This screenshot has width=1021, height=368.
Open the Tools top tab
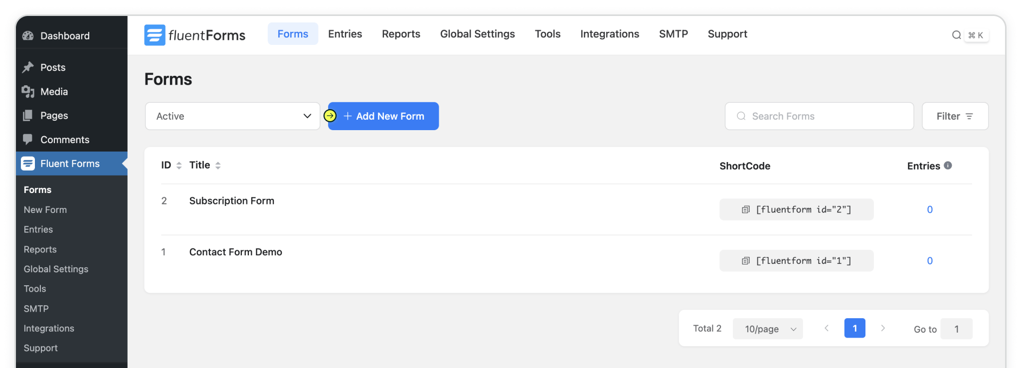(548, 34)
